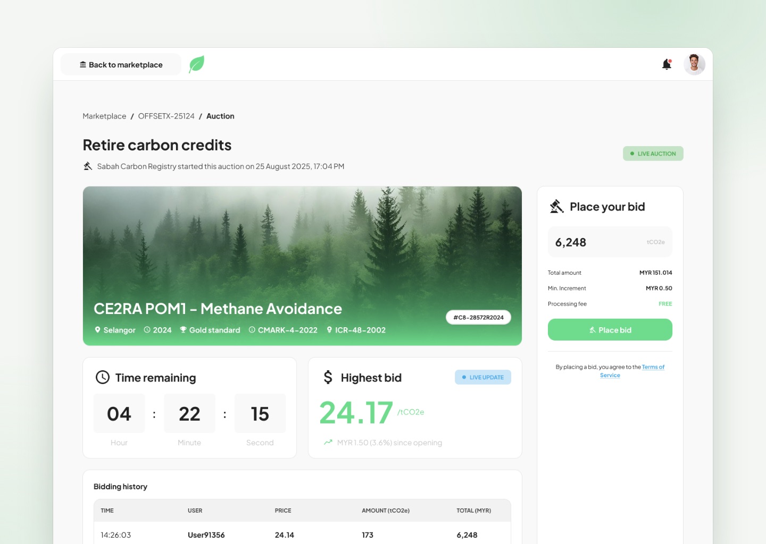766x544 pixels.
Task: Open the notifications bell
Action: click(667, 64)
